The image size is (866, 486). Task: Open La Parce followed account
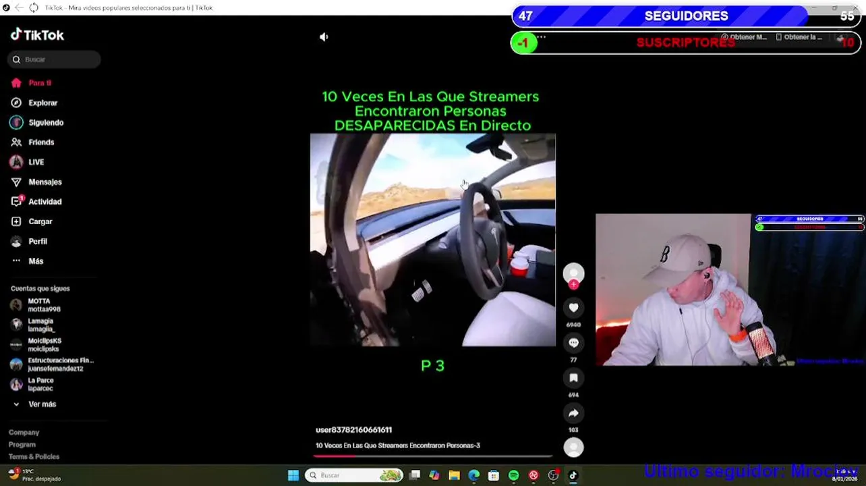click(x=40, y=384)
